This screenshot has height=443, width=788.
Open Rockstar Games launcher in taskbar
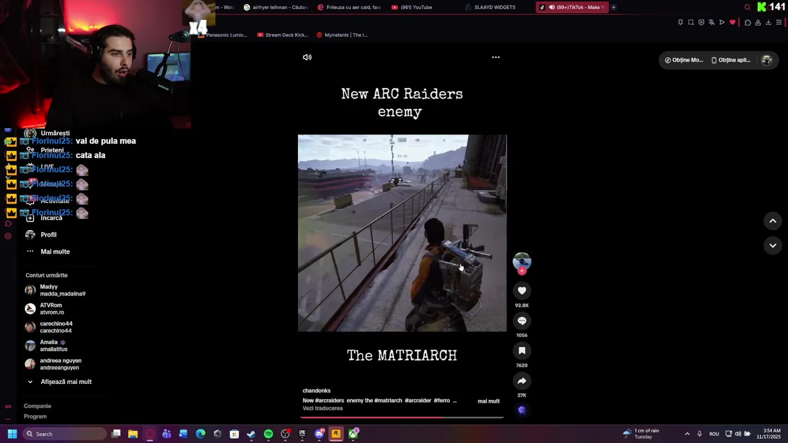[x=336, y=434]
